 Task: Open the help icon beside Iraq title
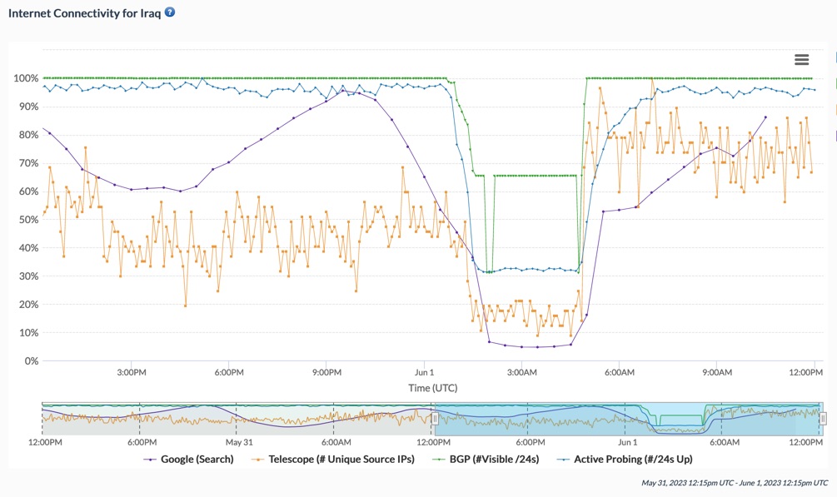[x=170, y=12]
